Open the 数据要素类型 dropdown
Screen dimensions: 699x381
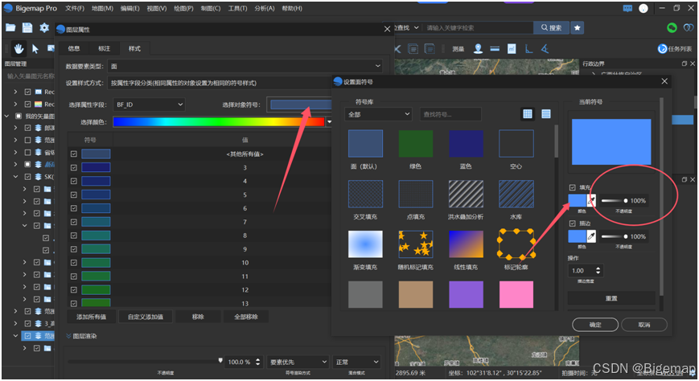tap(245, 66)
